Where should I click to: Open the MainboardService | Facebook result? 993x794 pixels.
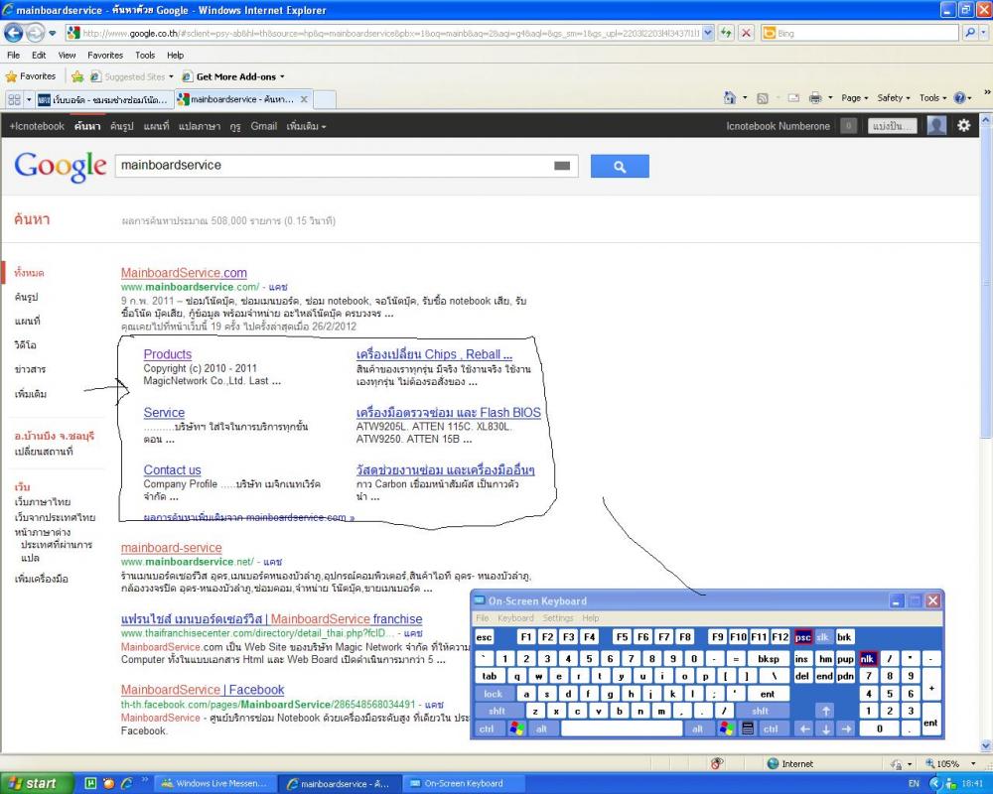click(x=202, y=690)
